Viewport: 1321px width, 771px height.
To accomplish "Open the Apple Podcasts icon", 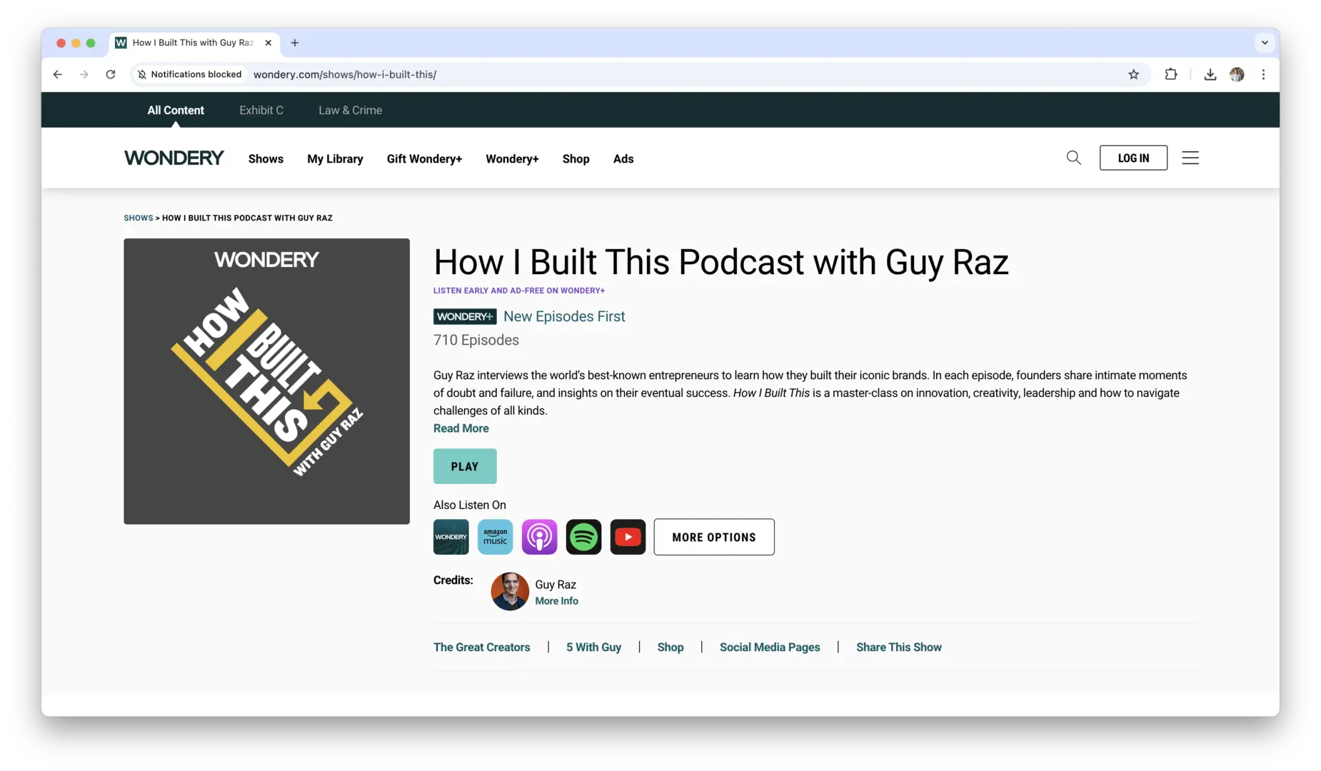I will [x=539, y=536].
